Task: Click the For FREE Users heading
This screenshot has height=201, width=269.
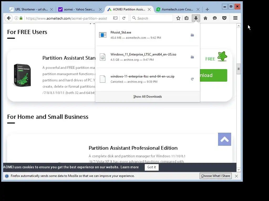Action: click(27, 32)
